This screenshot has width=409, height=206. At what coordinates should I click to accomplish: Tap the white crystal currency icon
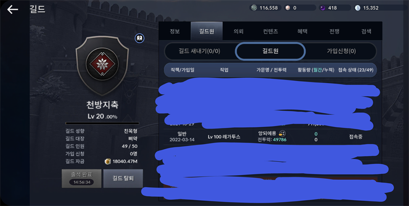tap(357, 8)
